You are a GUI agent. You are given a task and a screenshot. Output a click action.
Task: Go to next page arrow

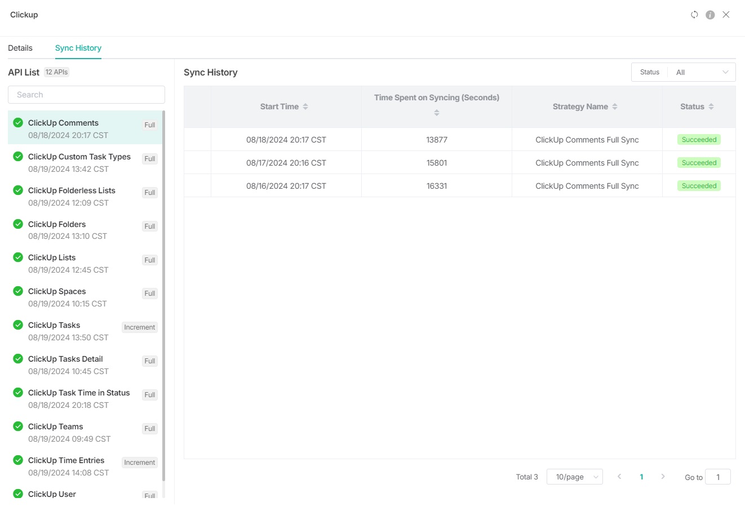[x=663, y=477]
